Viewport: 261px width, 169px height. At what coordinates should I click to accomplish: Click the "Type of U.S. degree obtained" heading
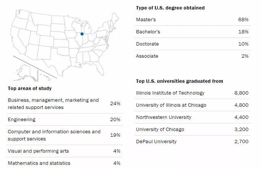[170, 8]
